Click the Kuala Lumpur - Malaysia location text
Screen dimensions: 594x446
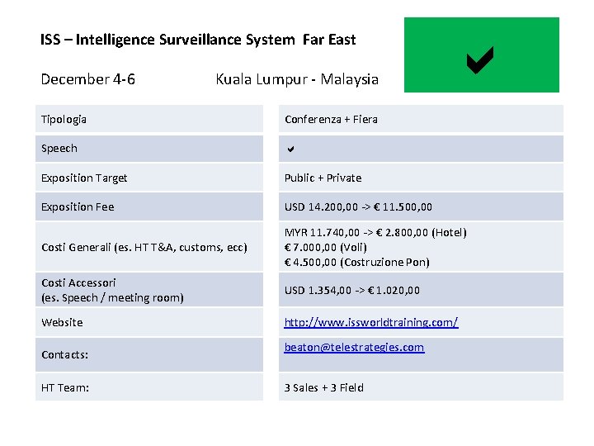click(297, 79)
